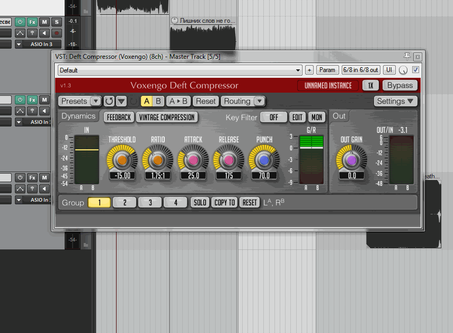
Task: Open ASIO In 3 input dropdown, top track
Action: pyautogui.click(x=38, y=44)
